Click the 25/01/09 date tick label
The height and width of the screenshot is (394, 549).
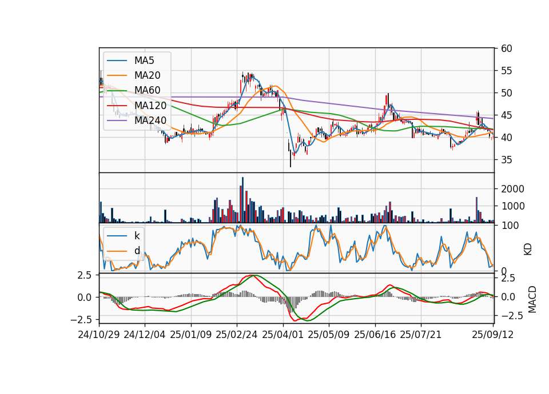(191, 335)
